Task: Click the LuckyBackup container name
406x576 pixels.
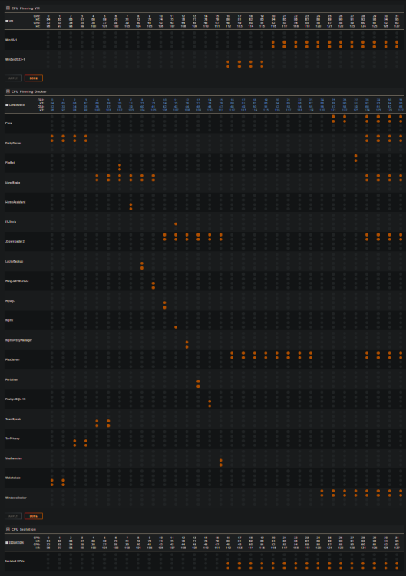Action: [15, 262]
